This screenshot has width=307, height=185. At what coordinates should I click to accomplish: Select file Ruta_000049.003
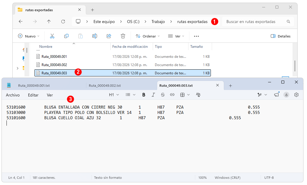point(123,73)
